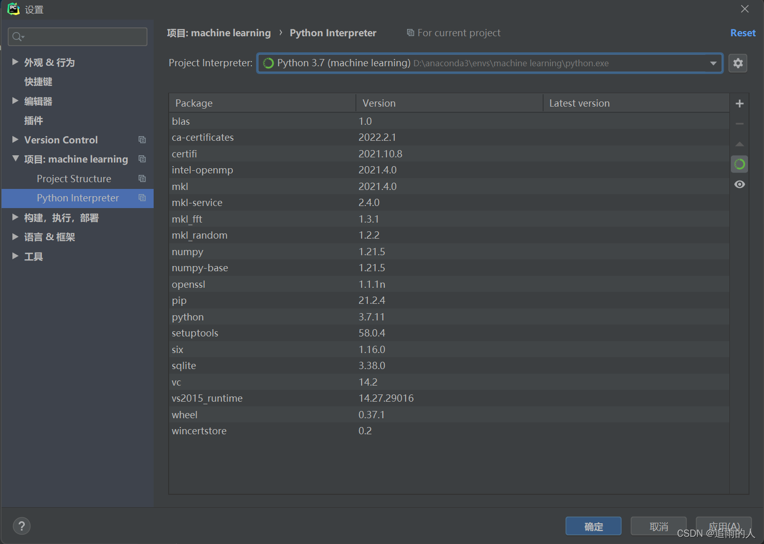Image resolution: width=764 pixels, height=544 pixels.
Task: Click the Latest version column header
Action: click(636, 103)
